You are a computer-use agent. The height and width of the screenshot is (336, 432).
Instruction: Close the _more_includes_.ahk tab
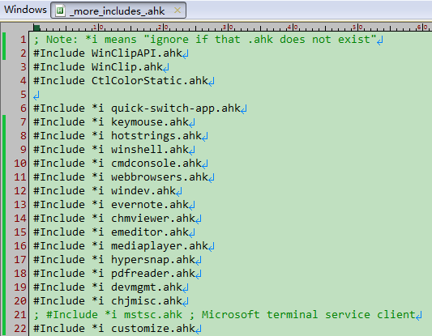[178, 11]
